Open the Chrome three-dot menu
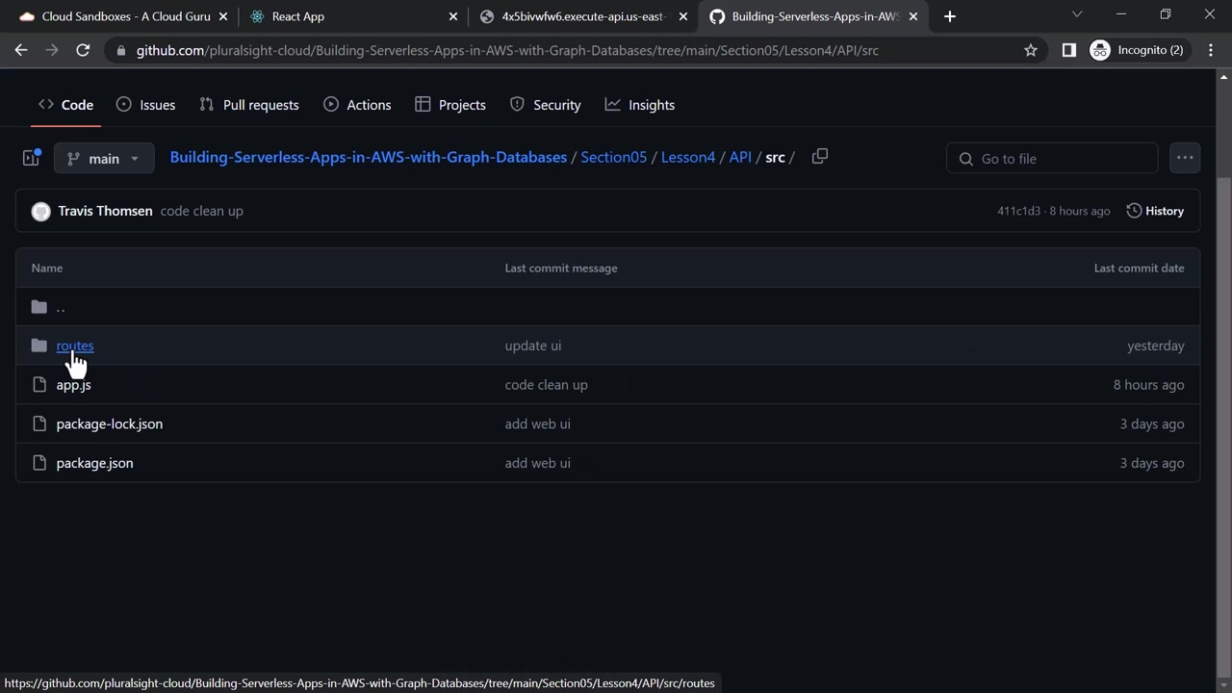Viewport: 1232px width, 693px height. point(1211,50)
